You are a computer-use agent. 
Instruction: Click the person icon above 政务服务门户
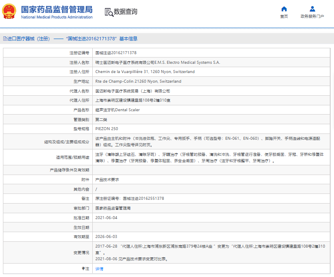coord(312,9)
